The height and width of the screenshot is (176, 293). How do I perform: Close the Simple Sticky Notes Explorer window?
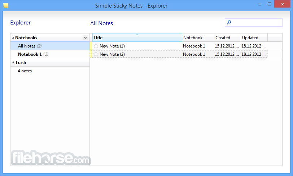[x=282, y=4]
